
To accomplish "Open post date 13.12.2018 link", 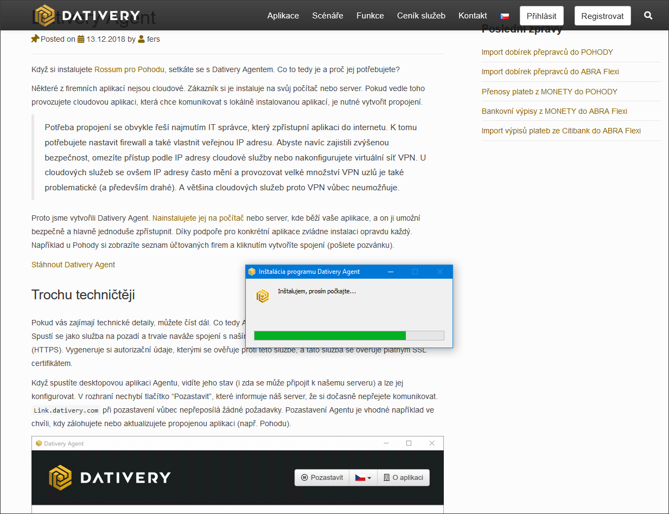I will point(106,39).
